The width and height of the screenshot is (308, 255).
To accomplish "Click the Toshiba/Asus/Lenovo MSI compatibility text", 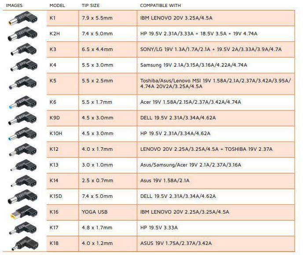I will coord(216,84).
